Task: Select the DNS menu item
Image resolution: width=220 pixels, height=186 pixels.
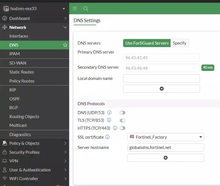Action: point(35,45)
